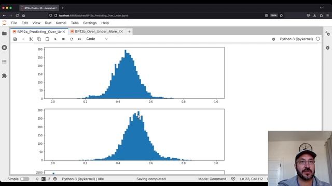Go to the browser home page
Screen dimensions: 332x186
[x=23, y=16]
